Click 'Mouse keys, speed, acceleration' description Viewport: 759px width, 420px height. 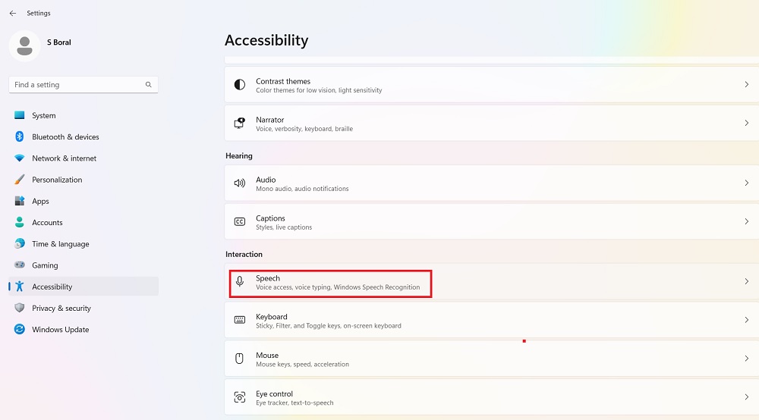point(302,365)
